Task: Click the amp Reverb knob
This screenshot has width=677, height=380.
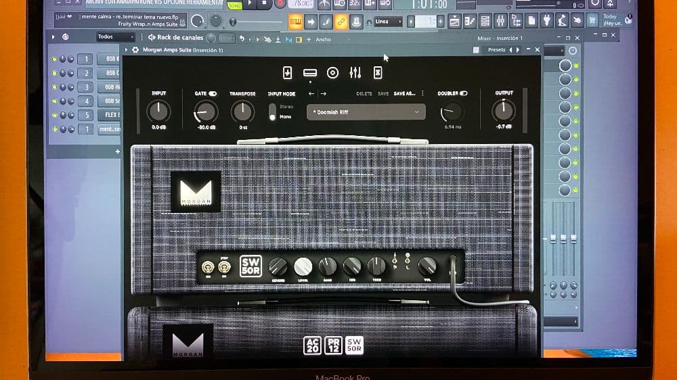Action: [x=278, y=267]
